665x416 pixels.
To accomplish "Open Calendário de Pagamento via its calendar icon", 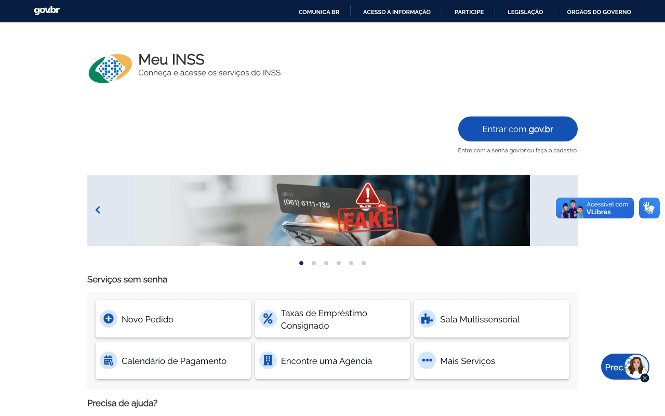I will [108, 360].
